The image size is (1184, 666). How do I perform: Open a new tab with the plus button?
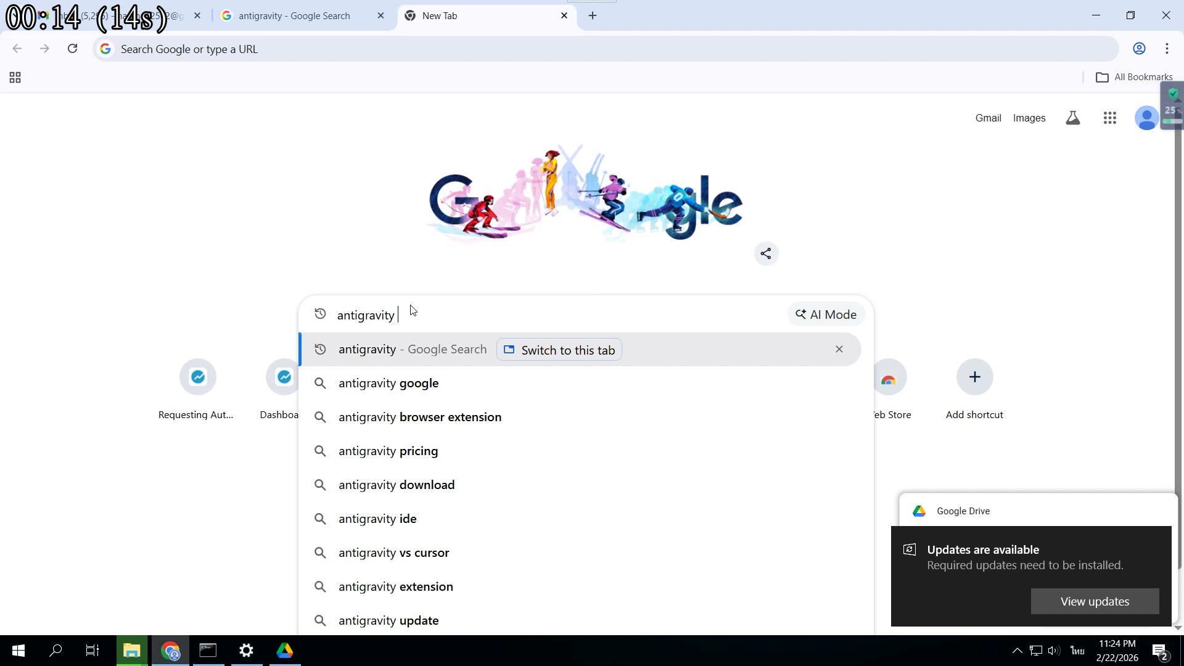[x=593, y=15]
